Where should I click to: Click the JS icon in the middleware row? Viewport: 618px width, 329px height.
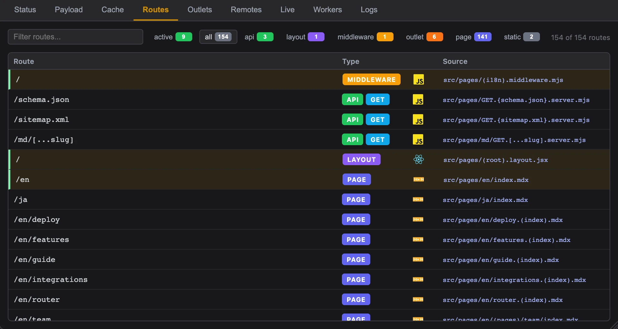(418, 80)
